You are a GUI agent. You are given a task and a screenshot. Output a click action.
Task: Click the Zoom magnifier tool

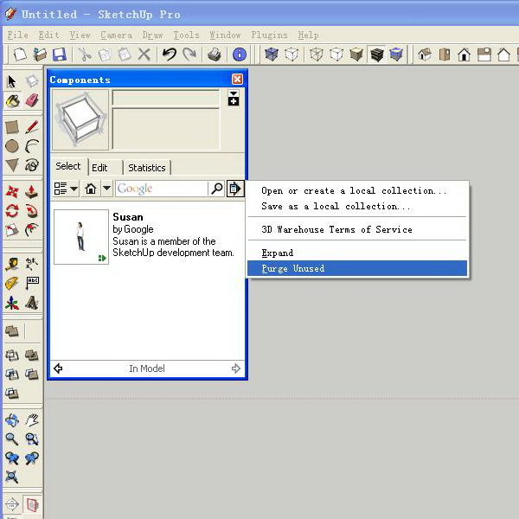pos(12,439)
